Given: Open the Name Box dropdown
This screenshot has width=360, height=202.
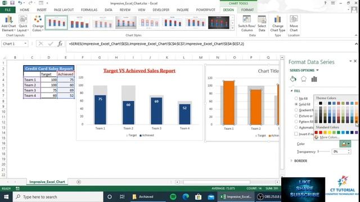Looking at the screenshot, I should (x=25, y=44).
